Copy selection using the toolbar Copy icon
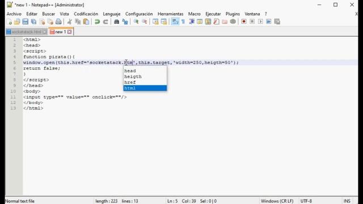This screenshot has height=204, width=363. click(x=78, y=22)
